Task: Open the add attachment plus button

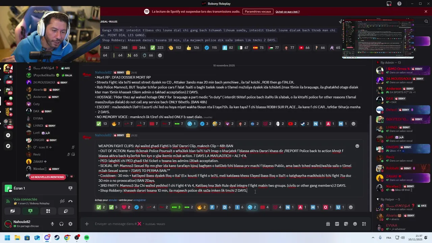Action: tap(87, 224)
